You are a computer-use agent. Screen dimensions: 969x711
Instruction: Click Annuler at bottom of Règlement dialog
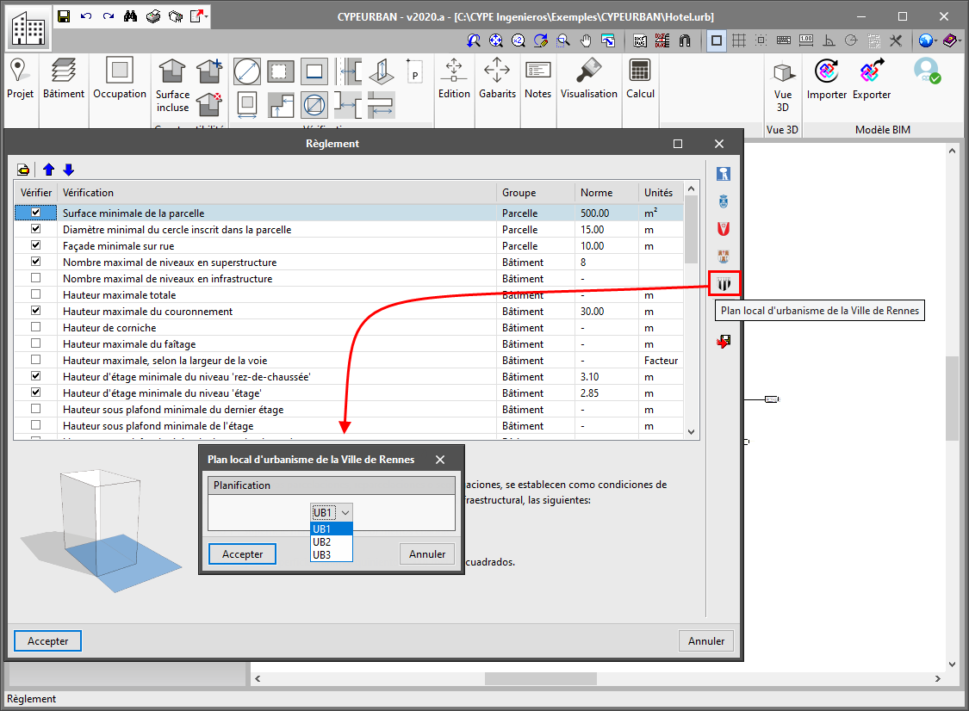point(706,641)
